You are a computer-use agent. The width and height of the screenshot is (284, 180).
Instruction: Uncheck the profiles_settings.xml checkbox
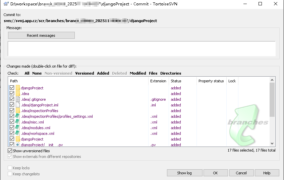(x=12, y=116)
